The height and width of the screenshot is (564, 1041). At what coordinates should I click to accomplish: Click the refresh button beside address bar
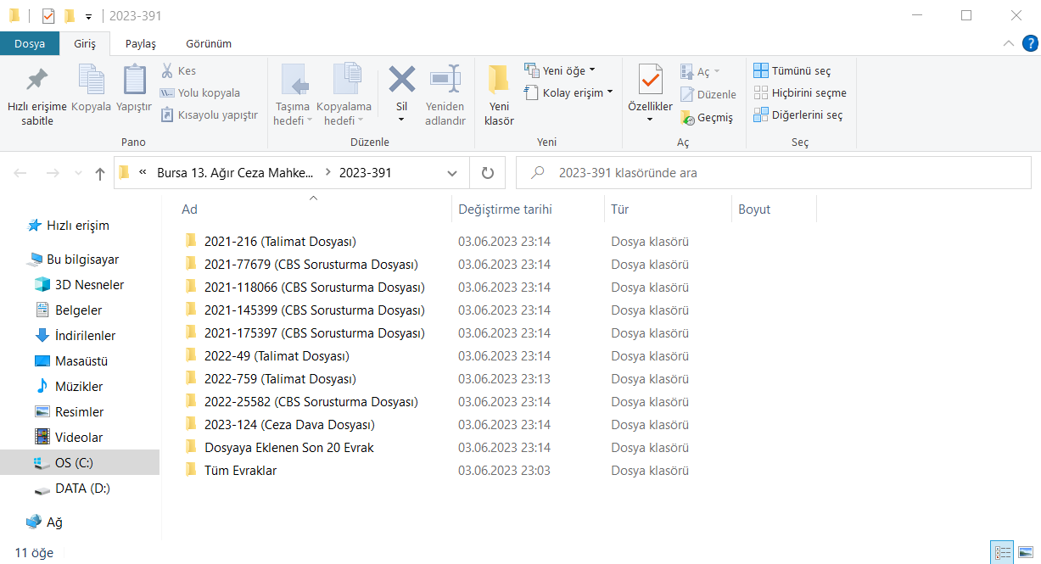point(487,173)
